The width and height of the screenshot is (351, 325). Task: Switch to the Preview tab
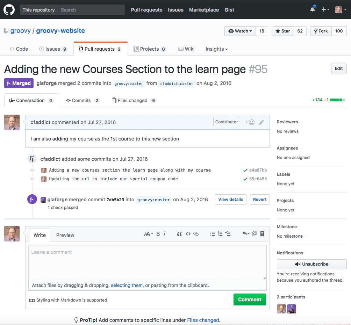(x=65, y=235)
